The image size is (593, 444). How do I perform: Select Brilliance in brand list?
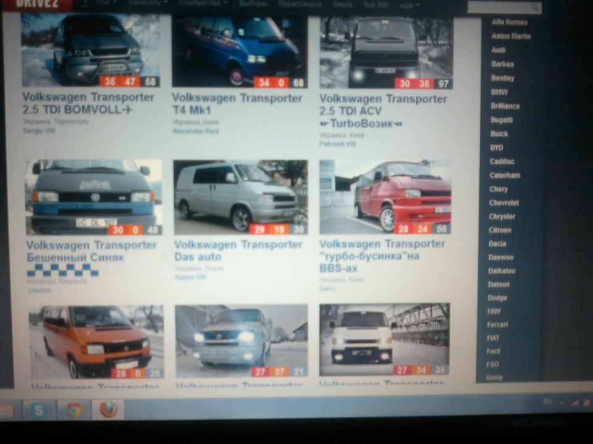505,106
